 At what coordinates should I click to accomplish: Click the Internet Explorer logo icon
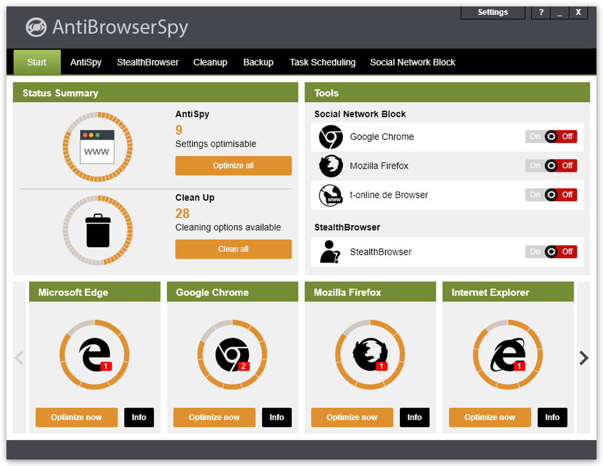coord(508,355)
